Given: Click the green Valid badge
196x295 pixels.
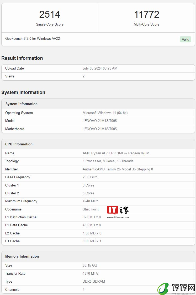Looking at the screenshot, I should pyautogui.click(x=185, y=39).
